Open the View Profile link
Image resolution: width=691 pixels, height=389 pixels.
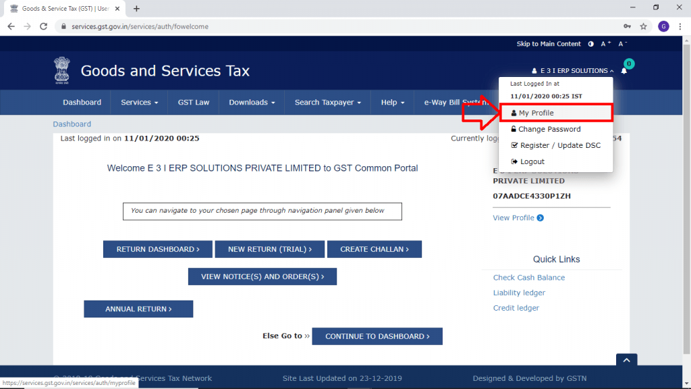pos(518,218)
